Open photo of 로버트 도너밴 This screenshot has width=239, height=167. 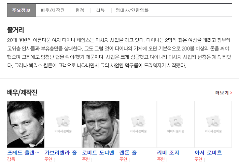[x=101, y=124]
